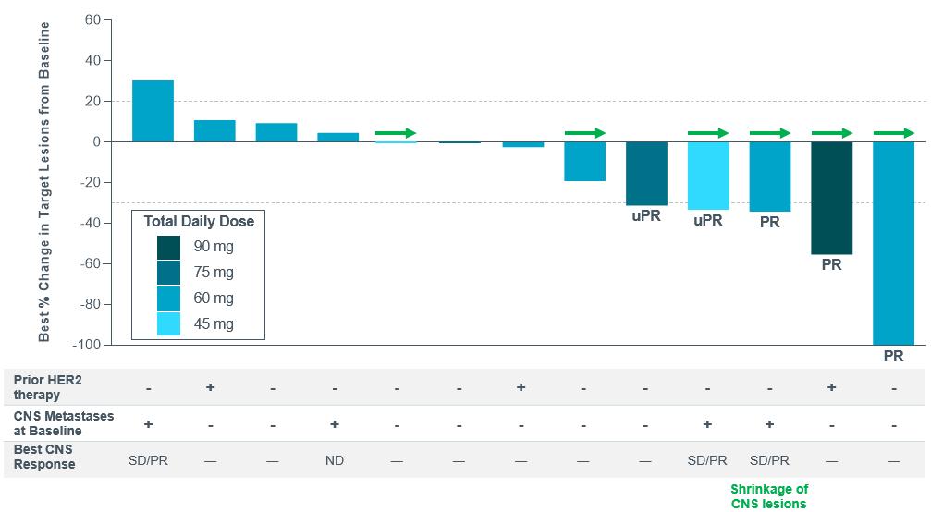Click the 'Total Daily Dose' legend title
Screen dimensions: 931x512
[x=199, y=222]
